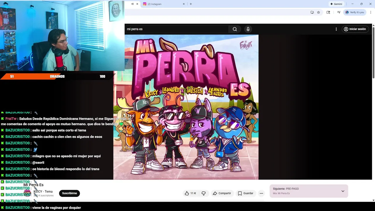375x211 pixels.
Task: Open the media controls music icon
Action: point(339,12)
